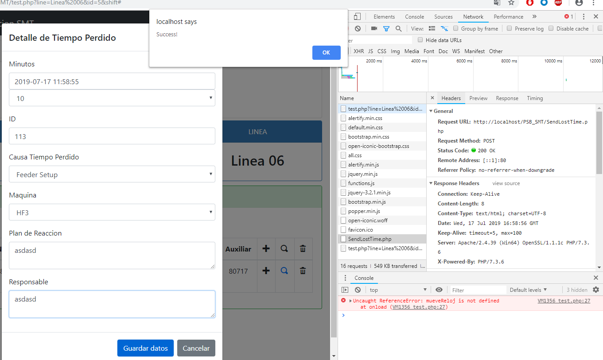This screenshot has height=360, width=603.
Task: Toggle waterfall overview view icon
Action: coord(444,28)
